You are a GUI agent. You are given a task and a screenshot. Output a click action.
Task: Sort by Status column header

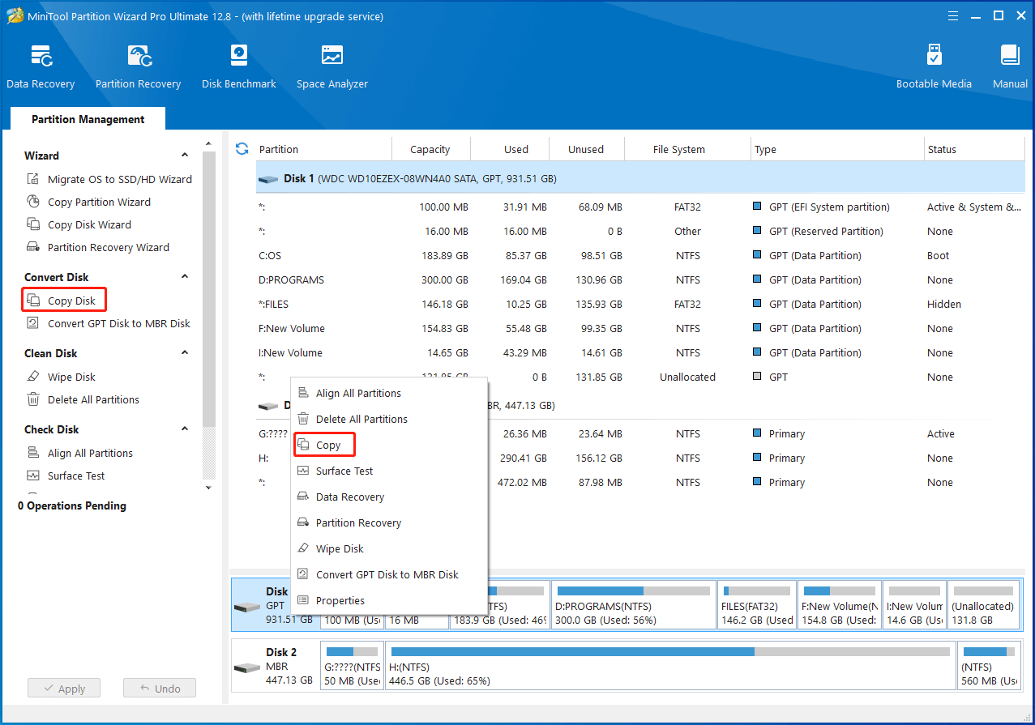[x=974, y=149]
